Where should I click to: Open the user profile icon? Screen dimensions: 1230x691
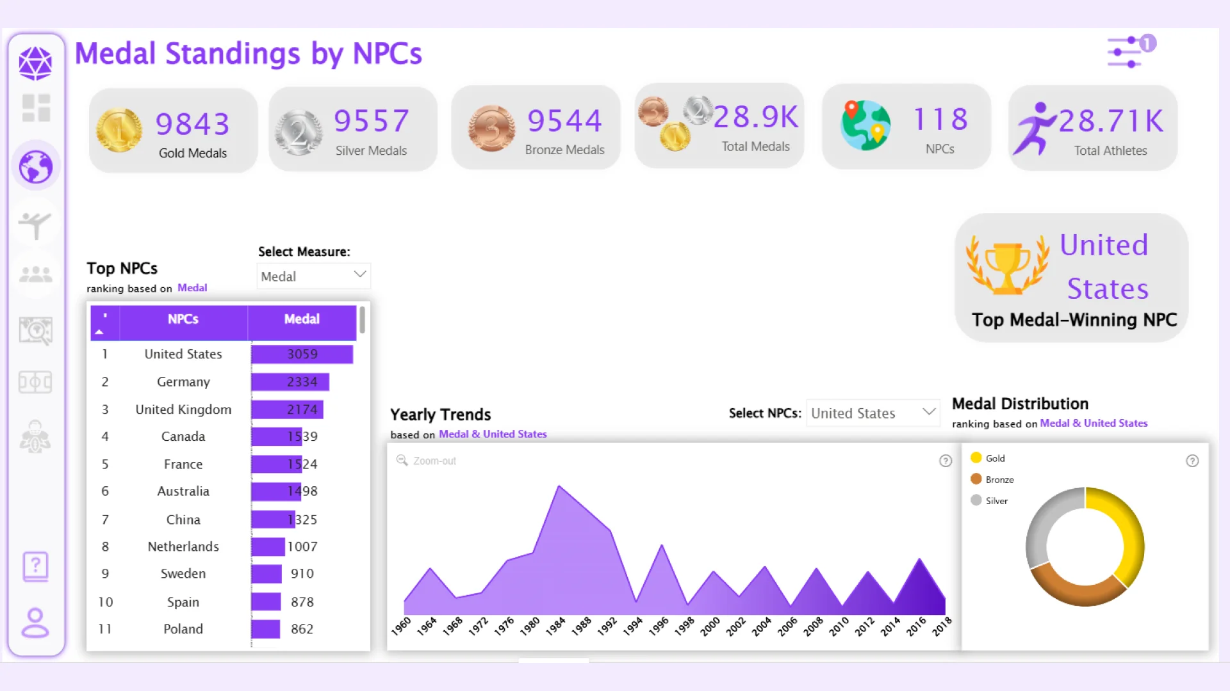[x=35, y=623]
